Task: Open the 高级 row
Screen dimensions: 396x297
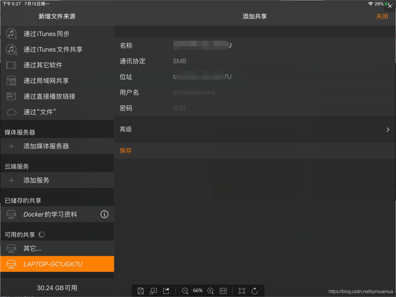Action: point(255,129)
